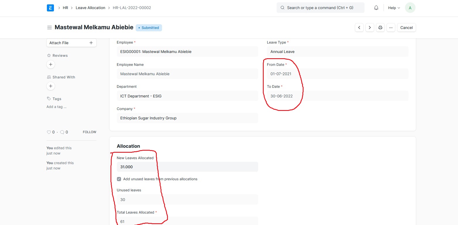458x225 pixels.
Task: Open the Leave Allocation list from breadcrumb
Action: click(x=90, y=8)
